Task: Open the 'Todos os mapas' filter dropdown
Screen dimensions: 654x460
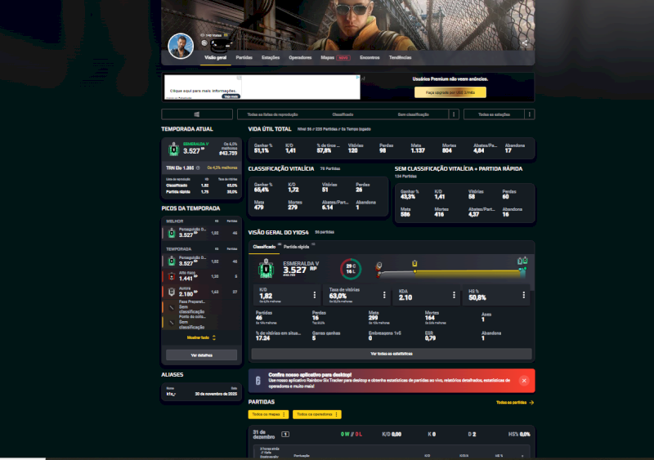Action: pos(268,414)
